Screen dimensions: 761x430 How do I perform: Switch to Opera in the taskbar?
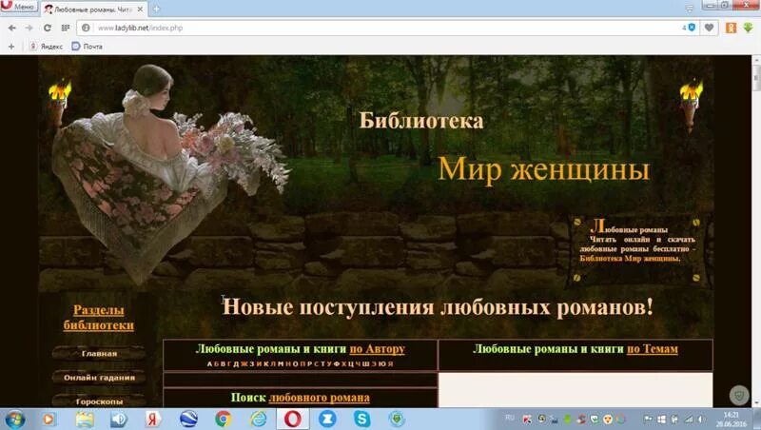pos(293,419)
